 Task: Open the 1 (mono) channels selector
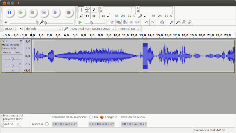pyautogui.click(x=128, y=29)
